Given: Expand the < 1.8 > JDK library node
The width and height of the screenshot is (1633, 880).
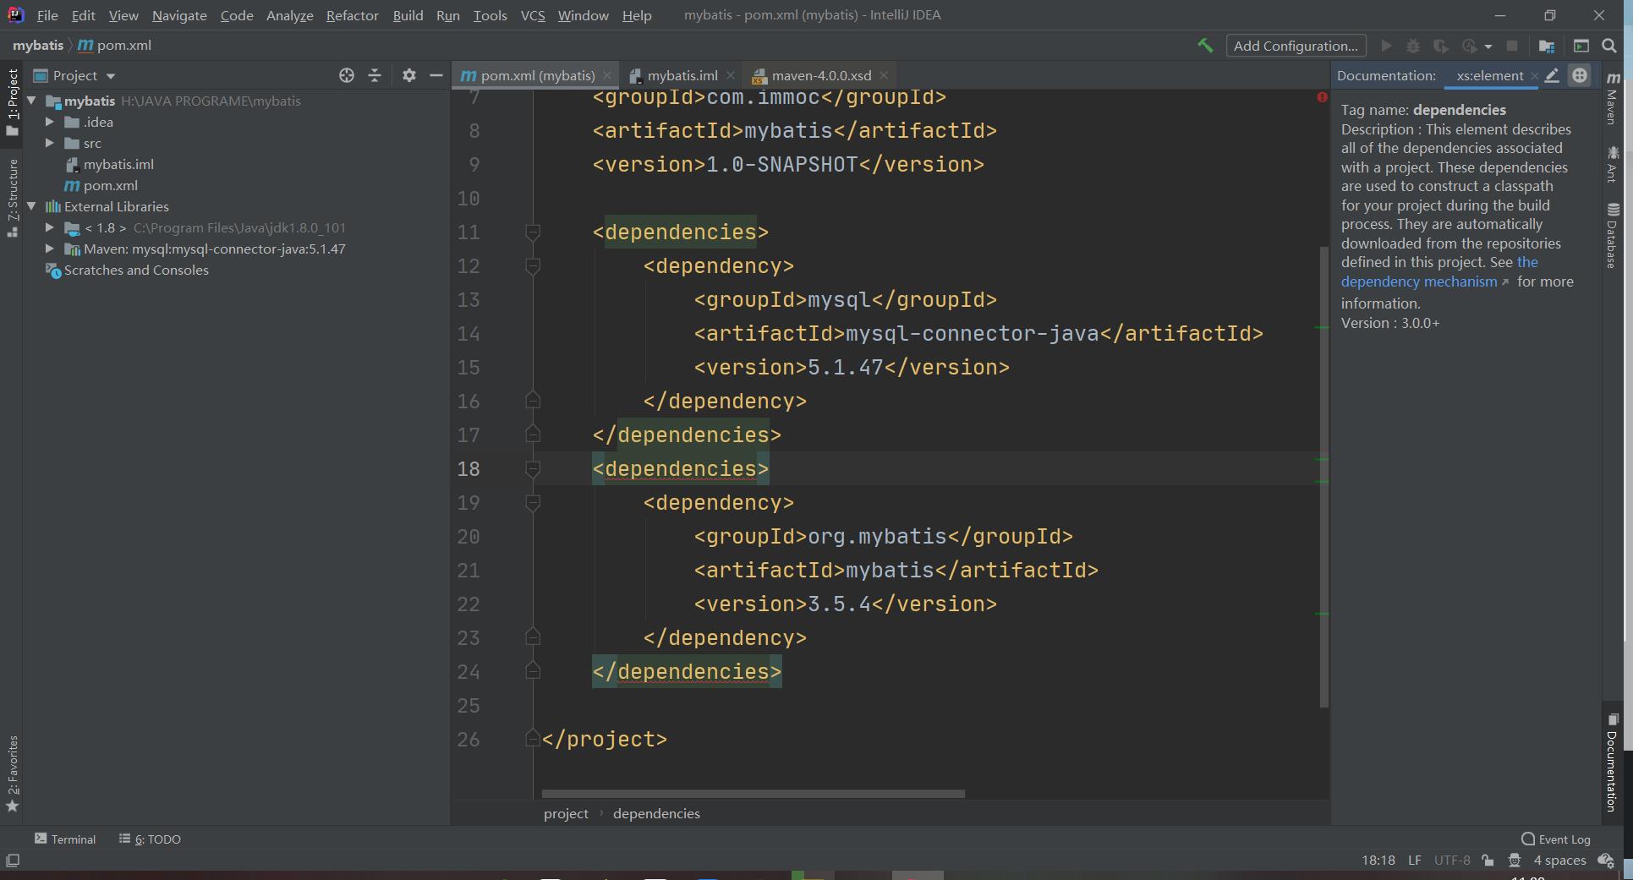Looking at the screenshot, I should pyautogui.click(x=50, y=227).
